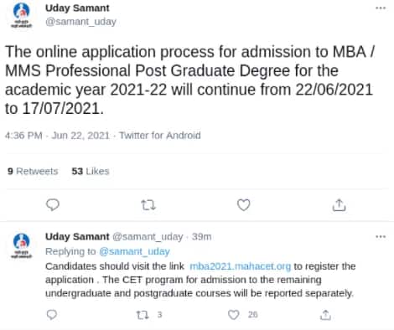394x330 pixels.
Task: Like the main tweet with heart icon
Action: [x=244, y=205]
